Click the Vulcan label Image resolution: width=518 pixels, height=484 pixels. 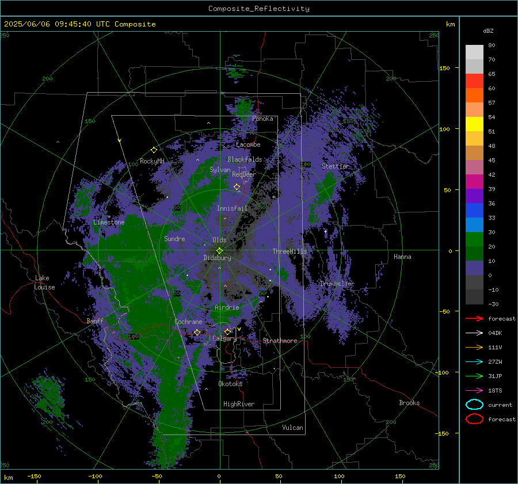click(292, 428)
